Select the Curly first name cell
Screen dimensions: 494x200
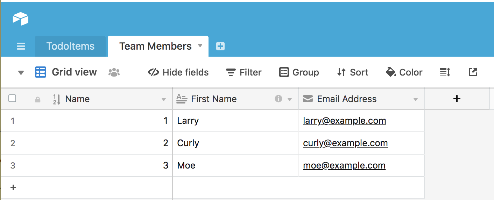[235, 143]
